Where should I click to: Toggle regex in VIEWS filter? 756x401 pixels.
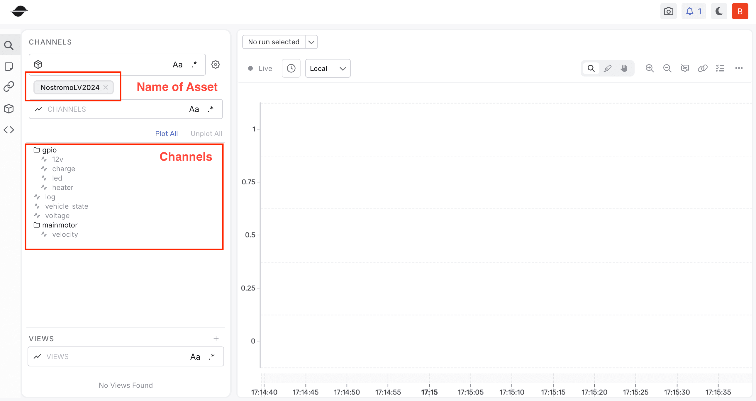coord(212,357)
